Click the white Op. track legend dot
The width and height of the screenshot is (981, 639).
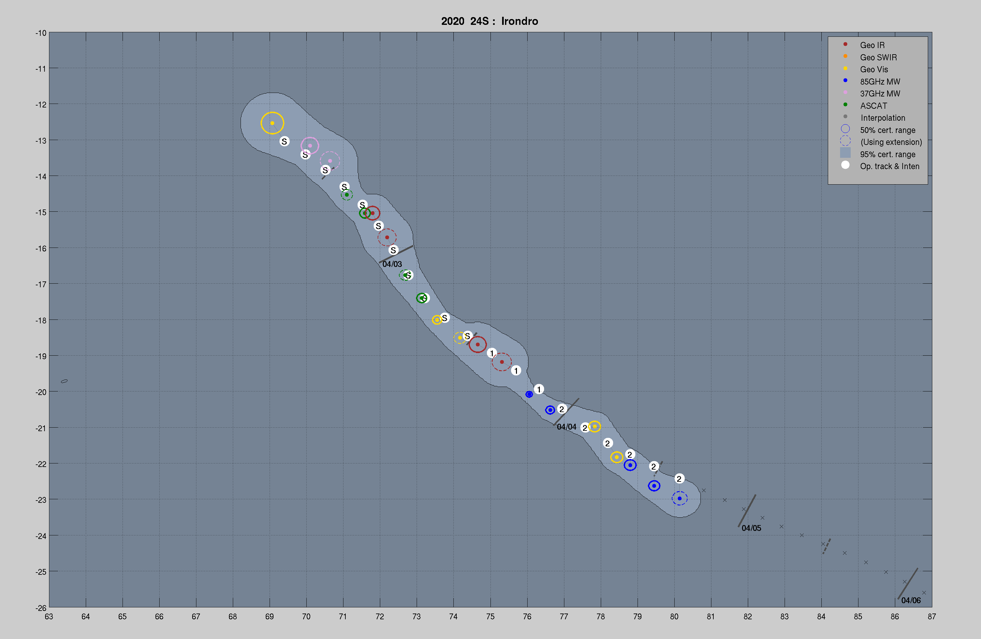pos(845,166)
